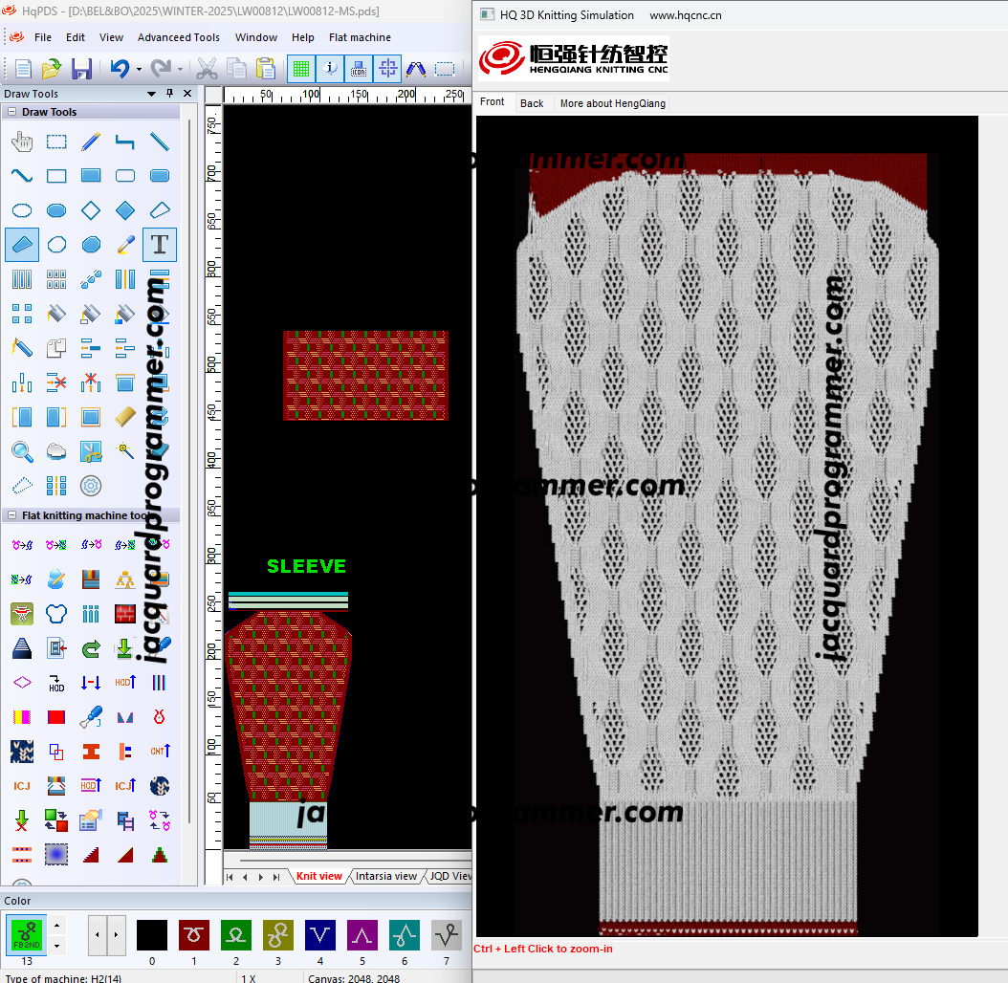
Task: Collapse the Flat knitting machine tool section
Action: [12, 515]
